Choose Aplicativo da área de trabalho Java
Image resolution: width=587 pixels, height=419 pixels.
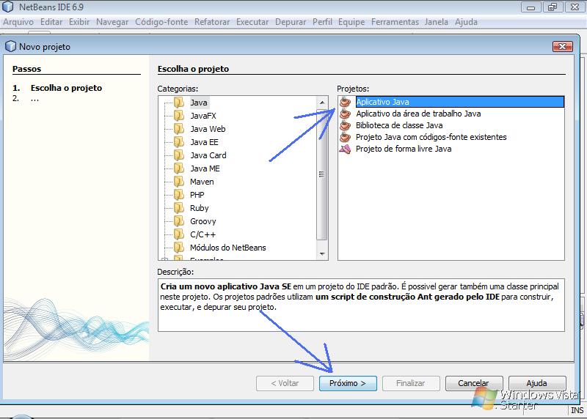[418, 114]
